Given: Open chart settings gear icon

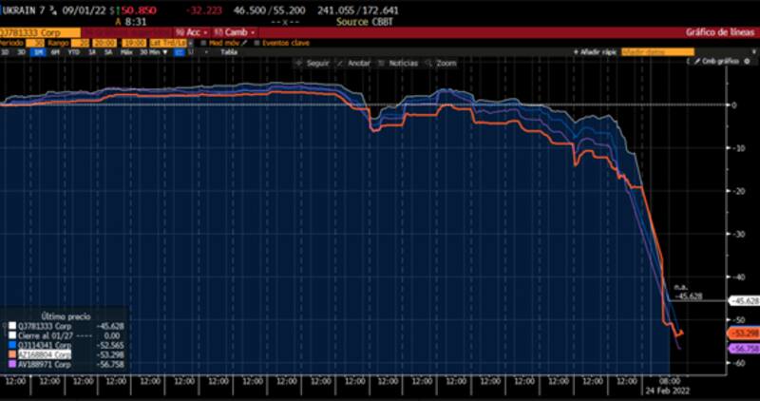Looking at the screenshot, I should [x=747, y=61].
